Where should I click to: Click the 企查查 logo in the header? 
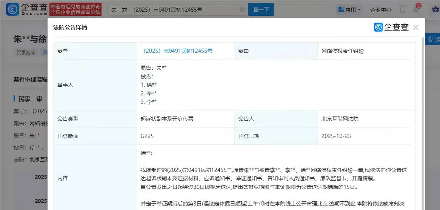[26, 9]
